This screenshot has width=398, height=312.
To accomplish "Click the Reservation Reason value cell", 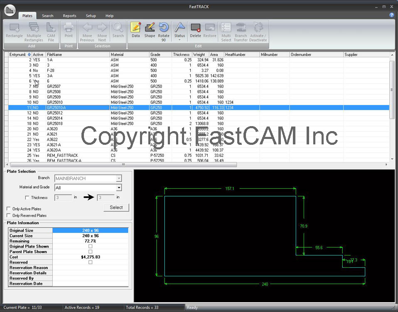I will [x=91, y=268].
